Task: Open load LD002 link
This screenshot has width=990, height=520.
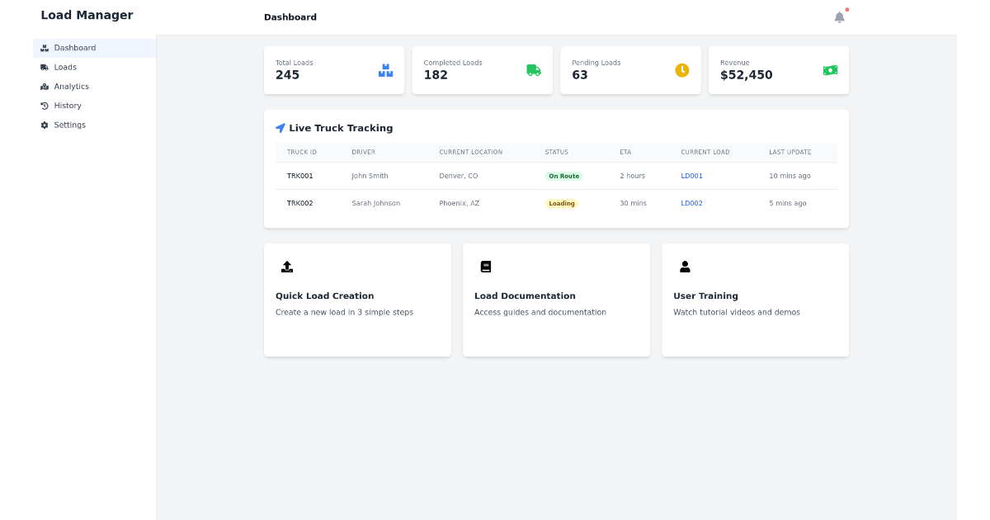Action: tap(691, 202)
